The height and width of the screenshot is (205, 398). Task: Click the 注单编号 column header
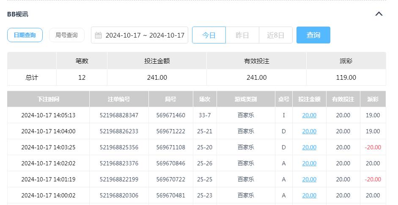pyautogui.click(x=119, y=99)
